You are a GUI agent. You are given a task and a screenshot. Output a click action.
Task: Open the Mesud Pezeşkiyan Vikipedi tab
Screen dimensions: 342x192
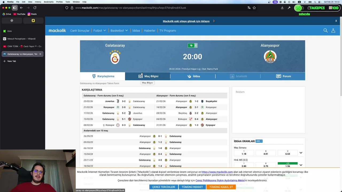[22, 39]
